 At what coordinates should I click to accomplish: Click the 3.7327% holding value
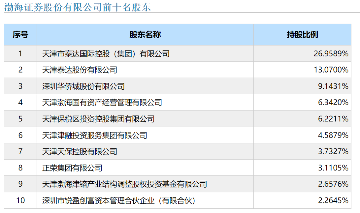(333, 151)
